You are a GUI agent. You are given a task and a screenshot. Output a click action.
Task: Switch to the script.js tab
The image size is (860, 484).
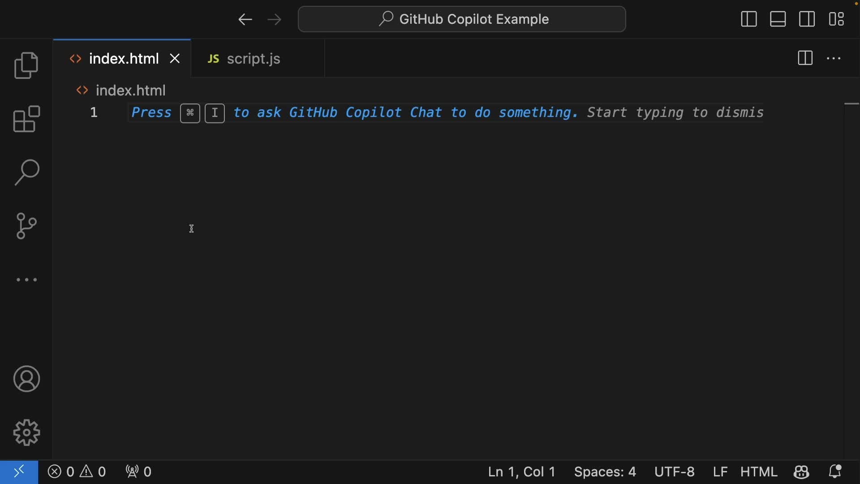tap(253, 58)
